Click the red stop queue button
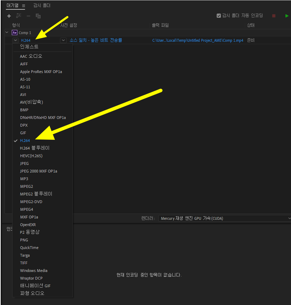This screenshot has height=305, width=291. [274, 16]
